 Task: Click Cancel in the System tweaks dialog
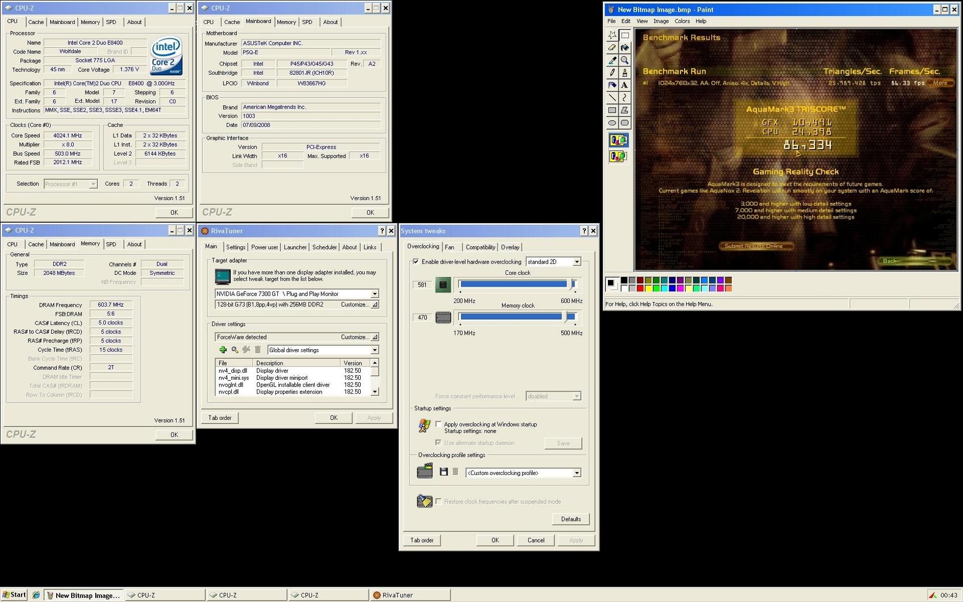(x=536, y=540)
